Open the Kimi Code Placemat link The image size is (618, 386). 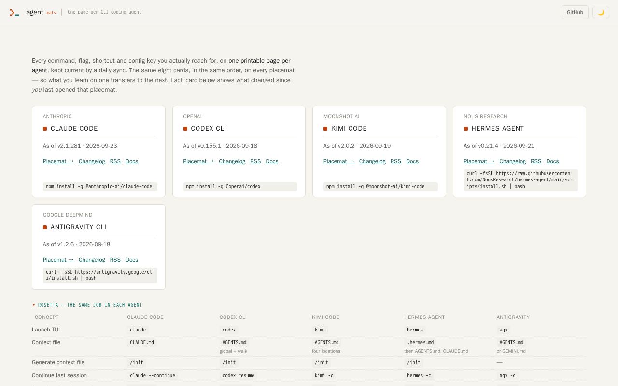339,161
